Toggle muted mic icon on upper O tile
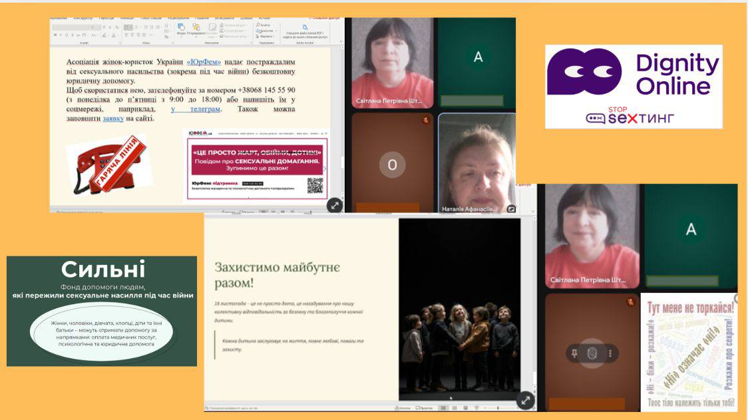748x420 pixels. (x=425, y=120)
